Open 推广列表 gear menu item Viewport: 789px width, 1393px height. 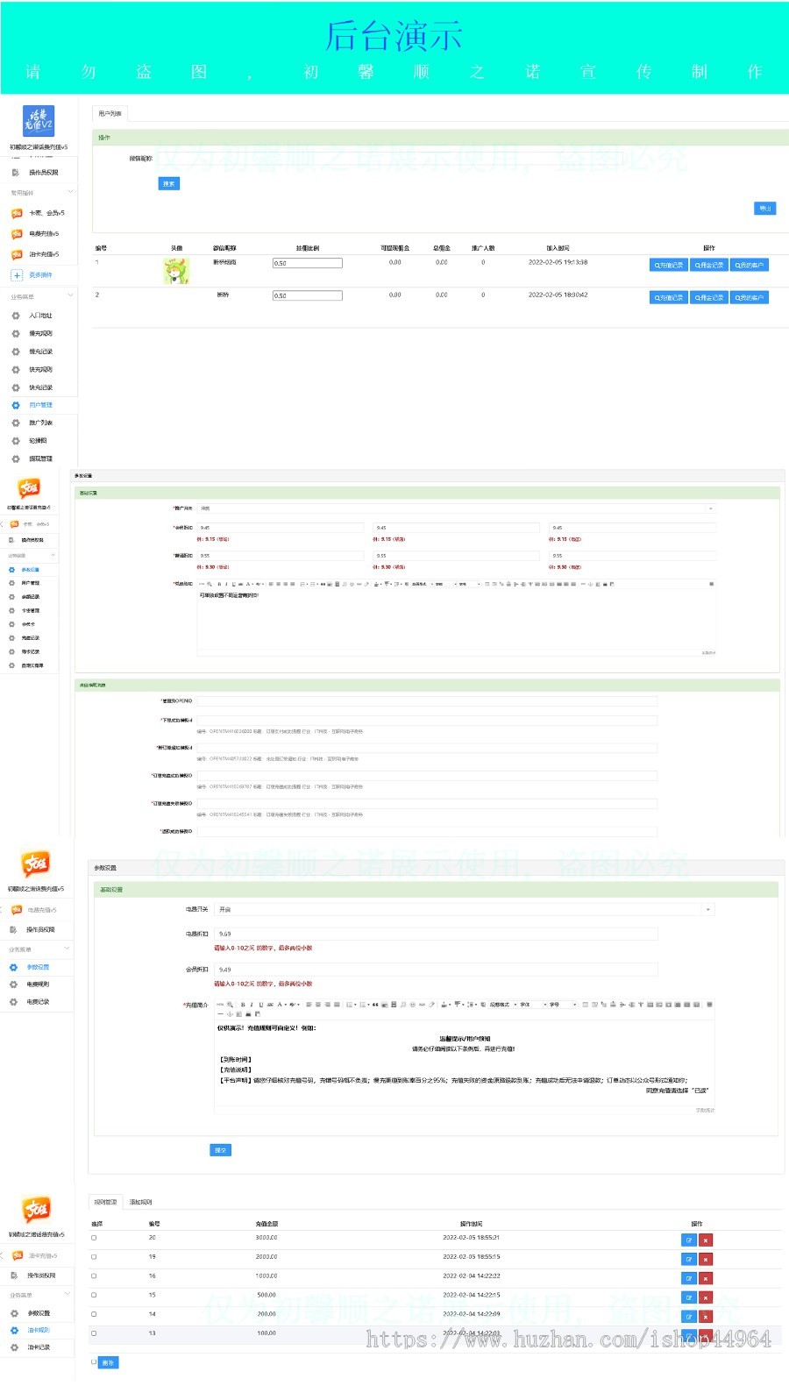coord(32,423)
